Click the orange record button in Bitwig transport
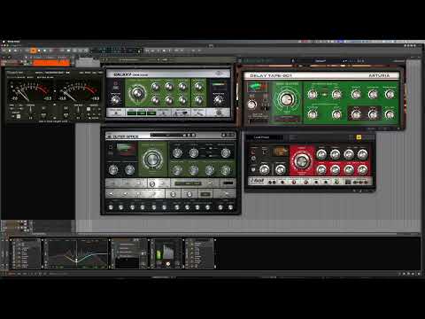 coord(34,51)
